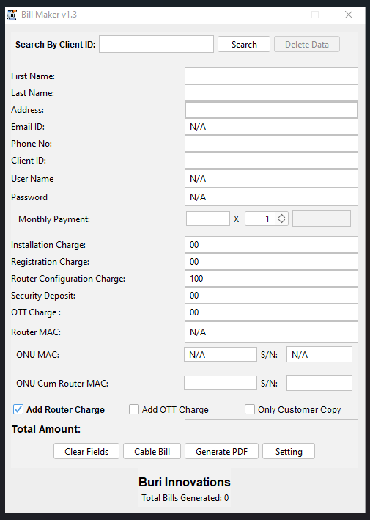370x520 pixels.
Task: Click the OTT Charge field
Action: pyautogui.click(x=271, y=312)
